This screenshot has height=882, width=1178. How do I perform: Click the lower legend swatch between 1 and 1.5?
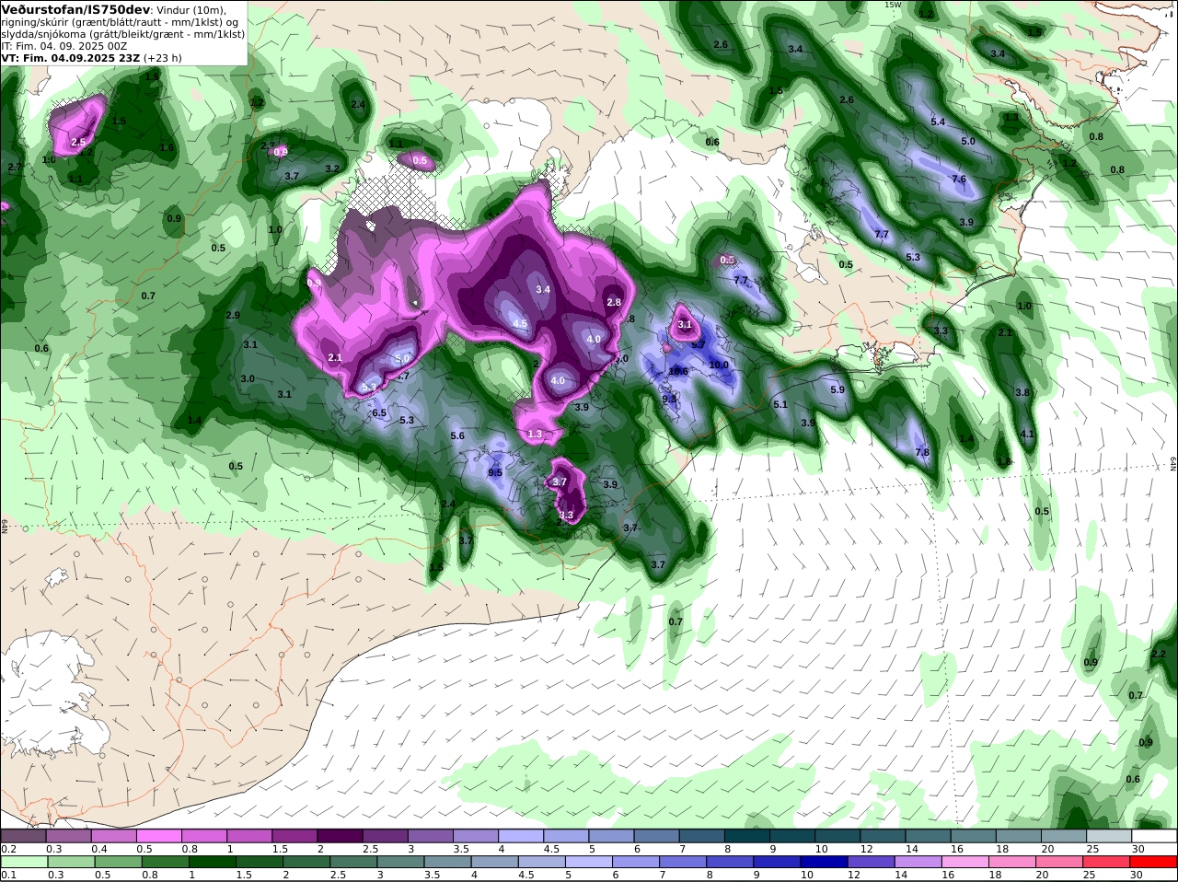point(212,863)
